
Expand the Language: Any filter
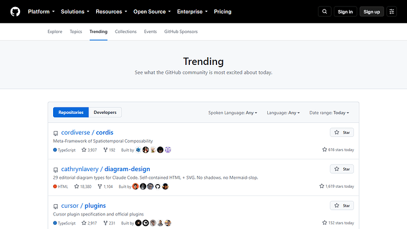pos(283,113)
